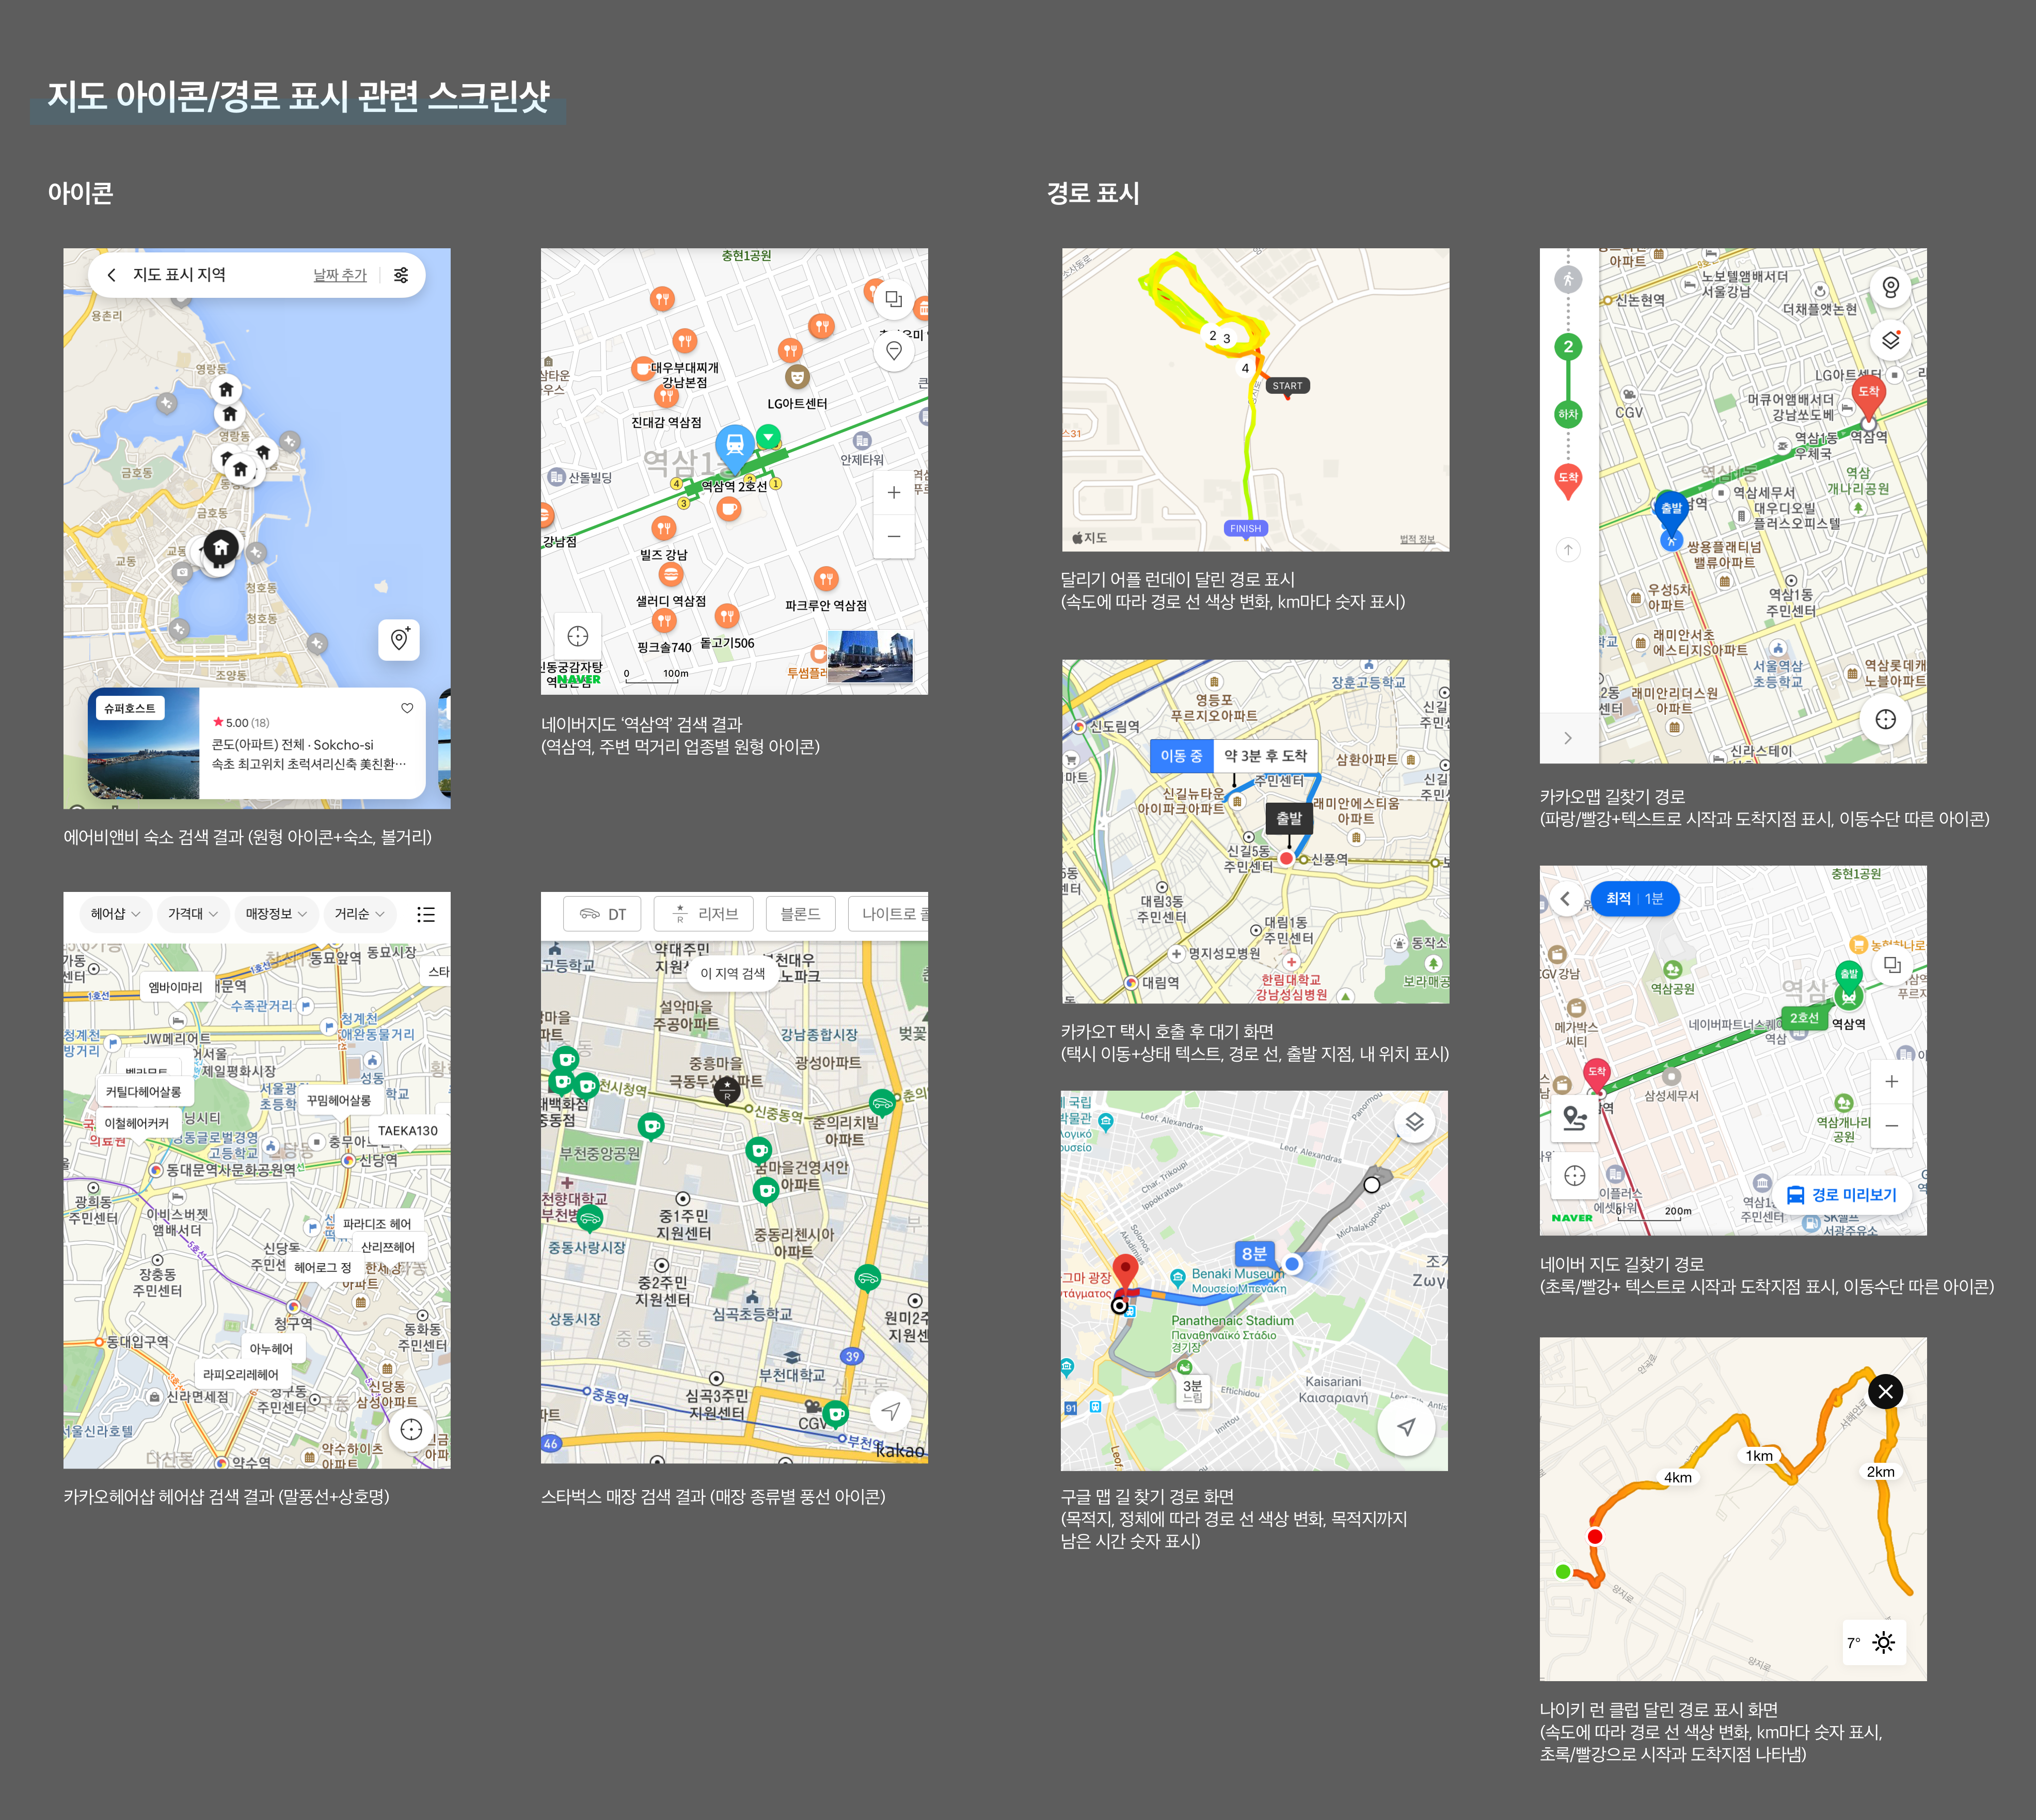The width and height of the screenshot is (2036, 1820).
Task: Click the 이 지역 검색 button
Action: [x=732, y=973]
